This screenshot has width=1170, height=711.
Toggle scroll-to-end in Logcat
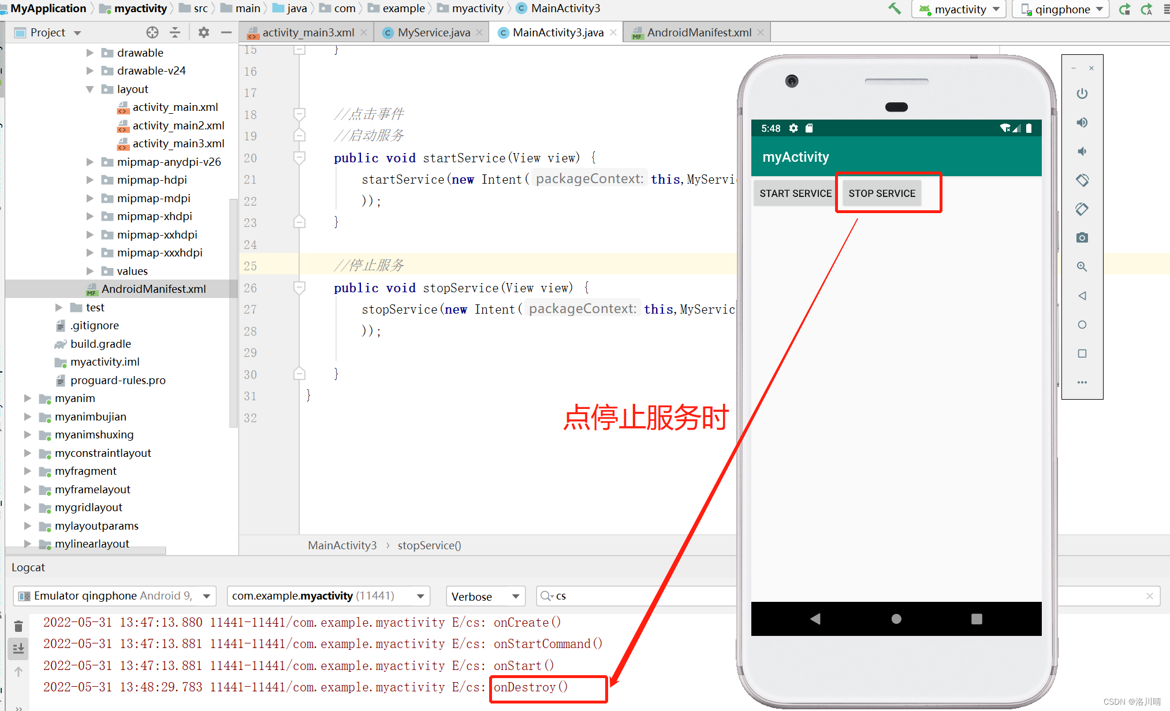[18, 649]
